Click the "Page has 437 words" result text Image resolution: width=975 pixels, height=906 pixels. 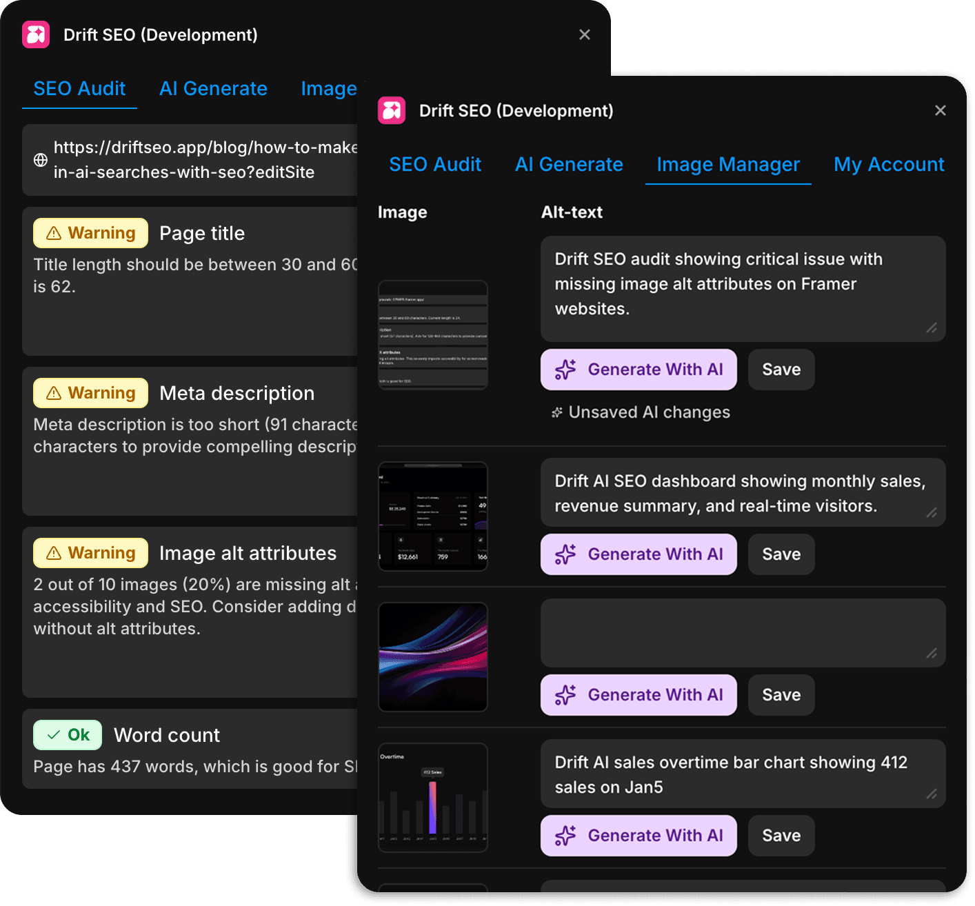click(x=196, y=767)
